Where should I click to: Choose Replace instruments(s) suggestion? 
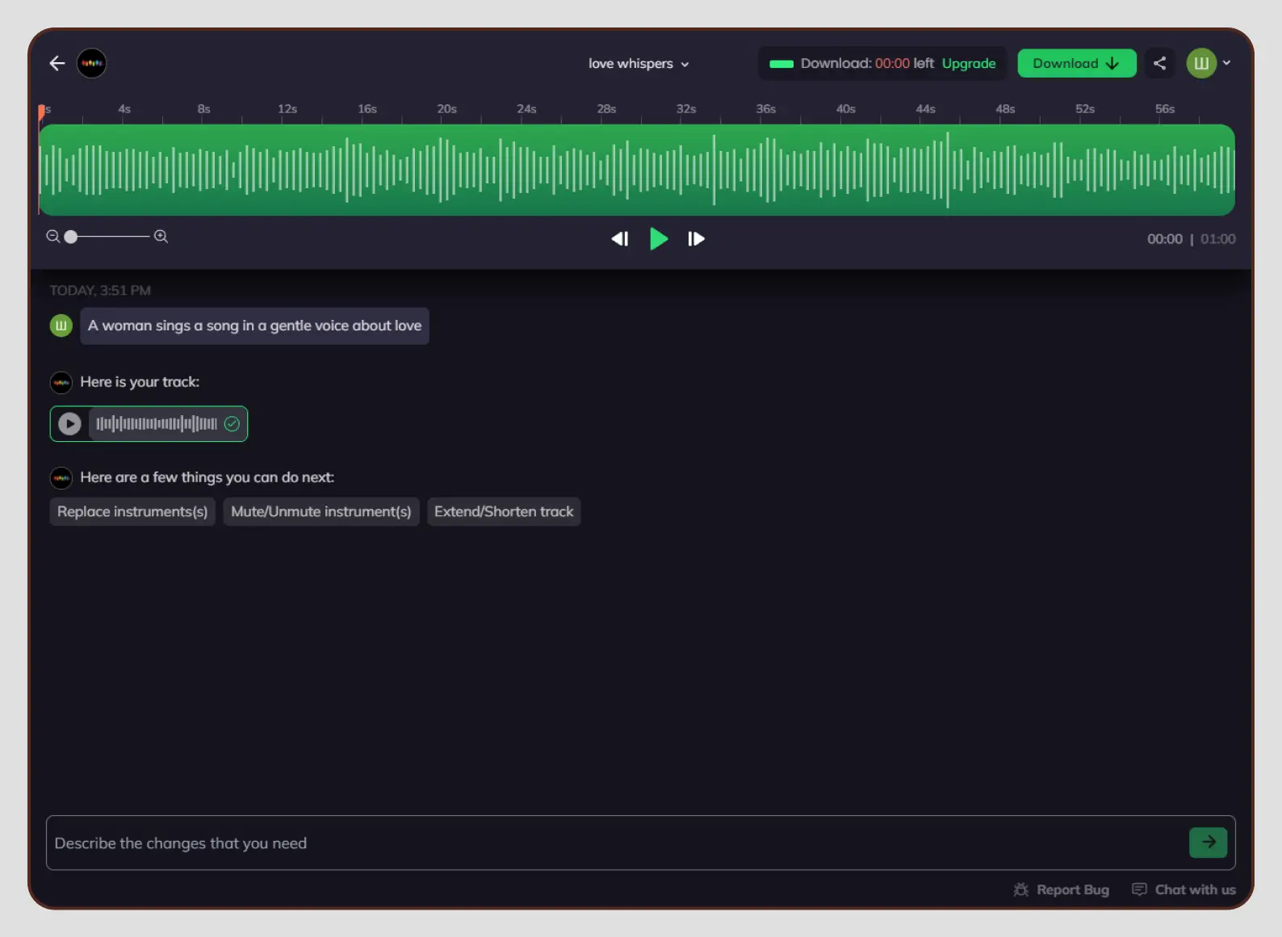pos(132,511)
